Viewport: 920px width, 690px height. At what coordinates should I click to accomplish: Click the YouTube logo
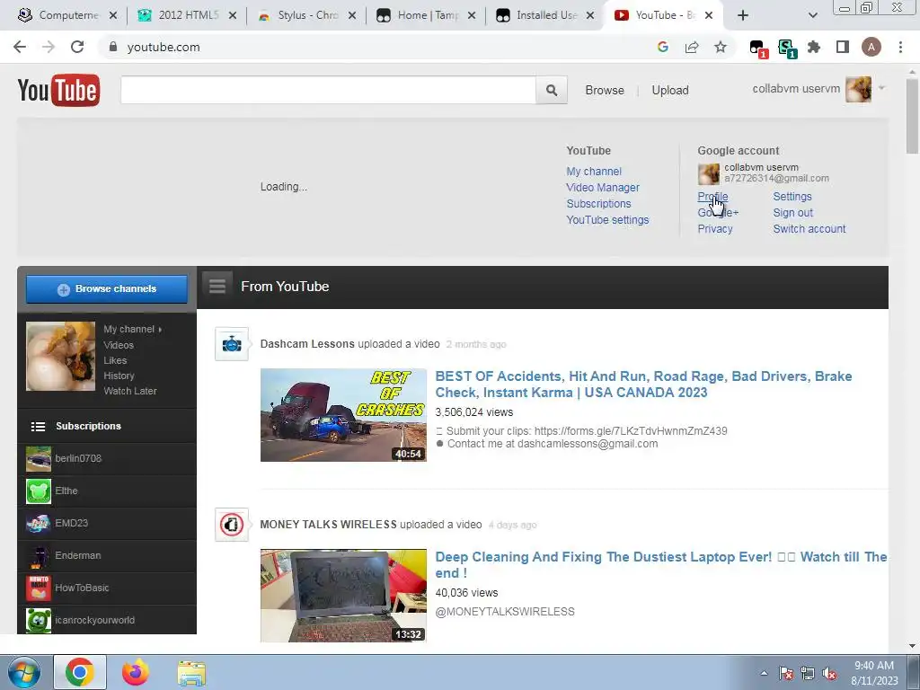pos(58,91)
